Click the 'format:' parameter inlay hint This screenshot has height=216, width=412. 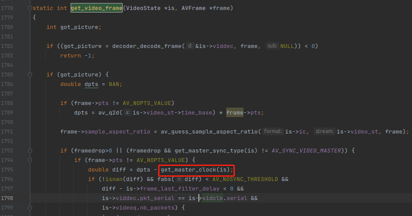click(273, 131)
